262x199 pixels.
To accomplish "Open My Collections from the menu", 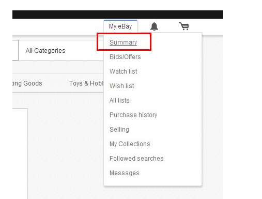I will click(130, 144).
